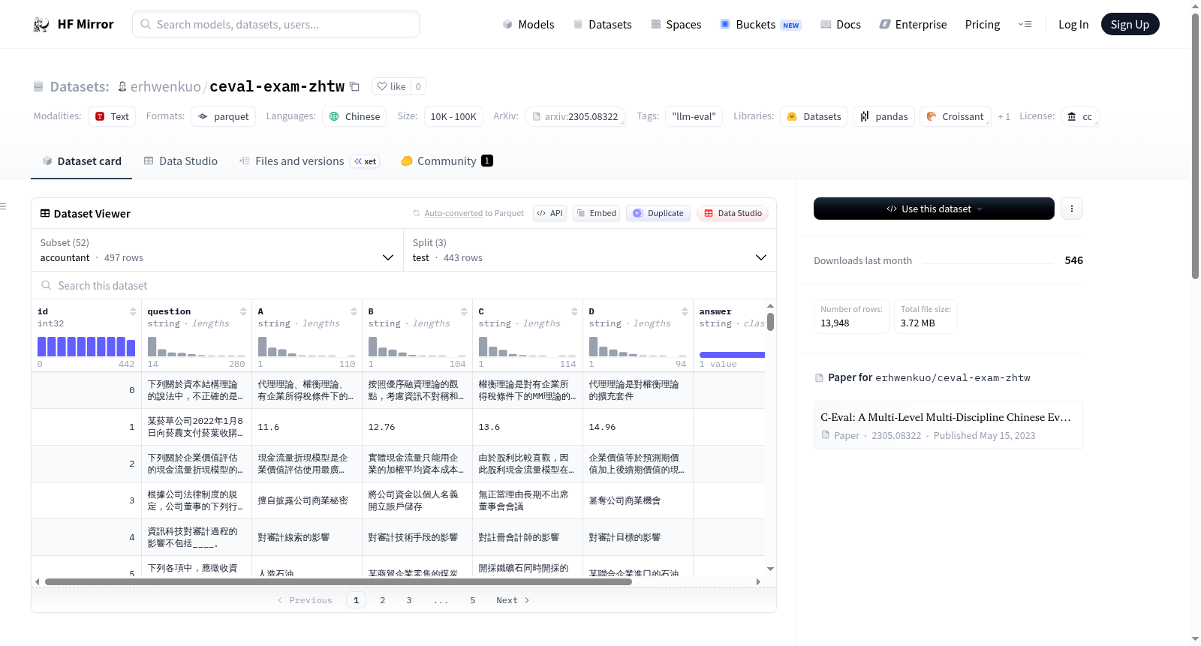Toggle the left sidebar menu icon
Image resolution: width=1201 pixels, height=646 pixels.
coord(4,206)
